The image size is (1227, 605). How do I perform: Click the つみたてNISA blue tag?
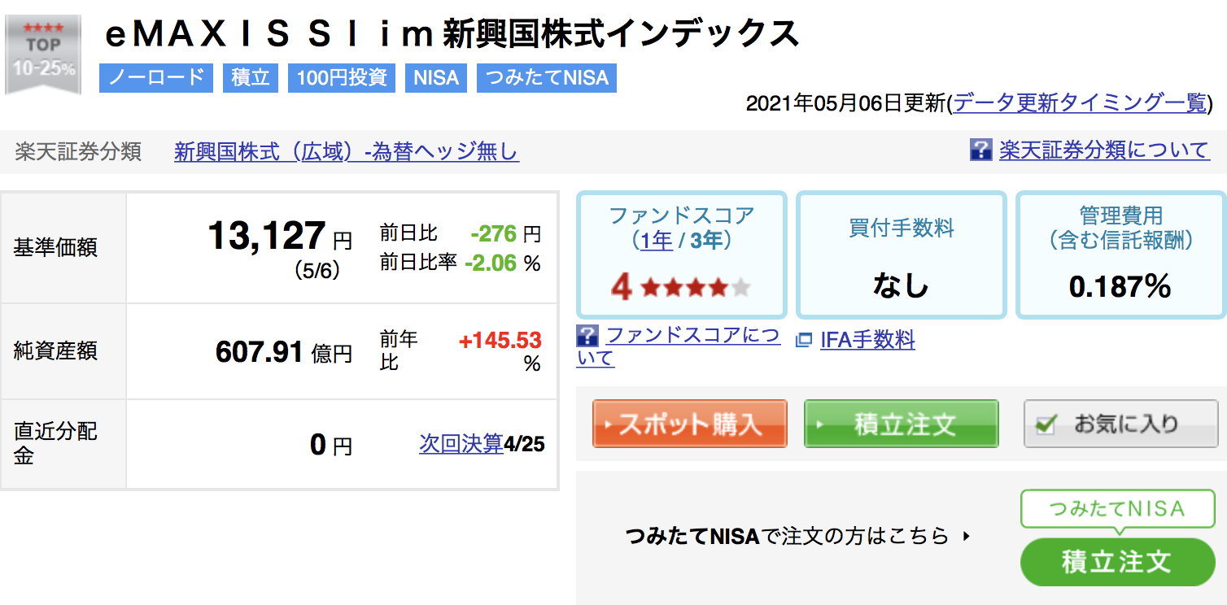(547, 78)
